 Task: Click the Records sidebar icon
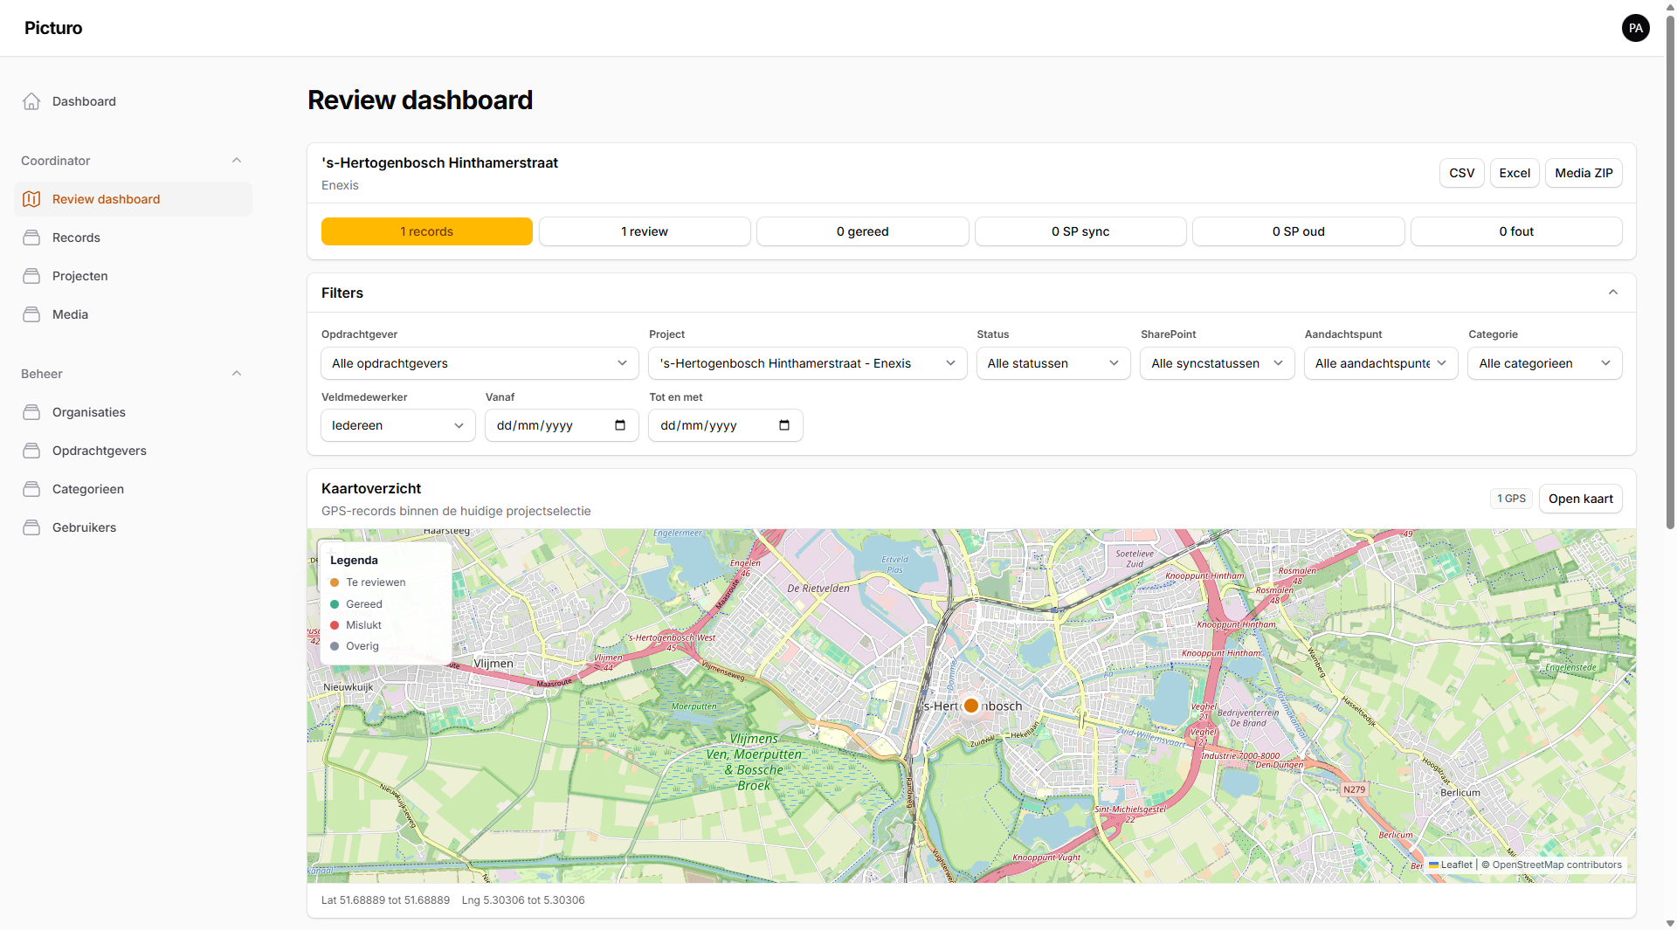pyautogui.click(x=31, y=238)
